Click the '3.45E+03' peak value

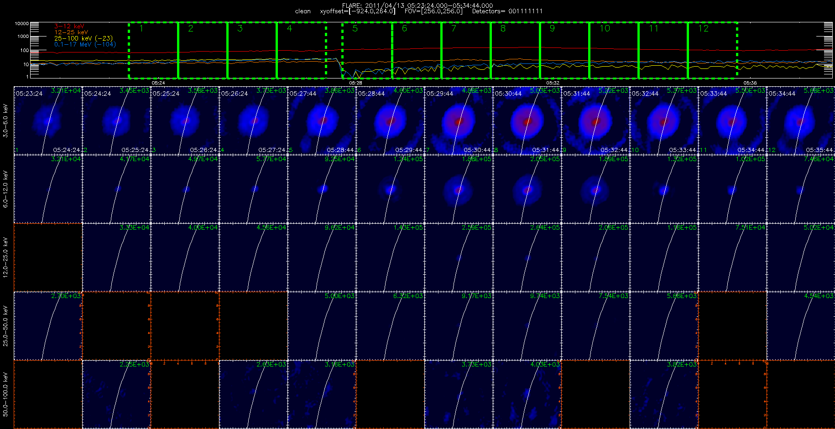pyautogui.click(x=135, y=91)
